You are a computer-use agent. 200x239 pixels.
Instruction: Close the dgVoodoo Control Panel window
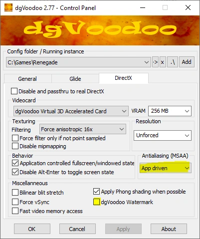click(188, 7)
